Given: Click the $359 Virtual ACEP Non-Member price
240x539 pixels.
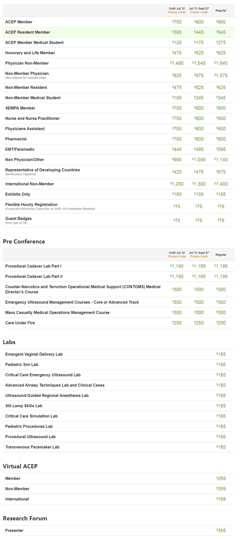Looking at the screenshot, I should (x=221, y=490).
